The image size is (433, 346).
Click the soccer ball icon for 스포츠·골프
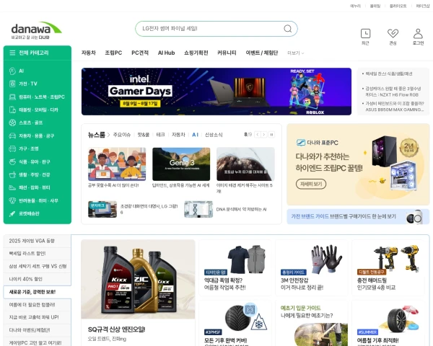click(x=12, y=123)
